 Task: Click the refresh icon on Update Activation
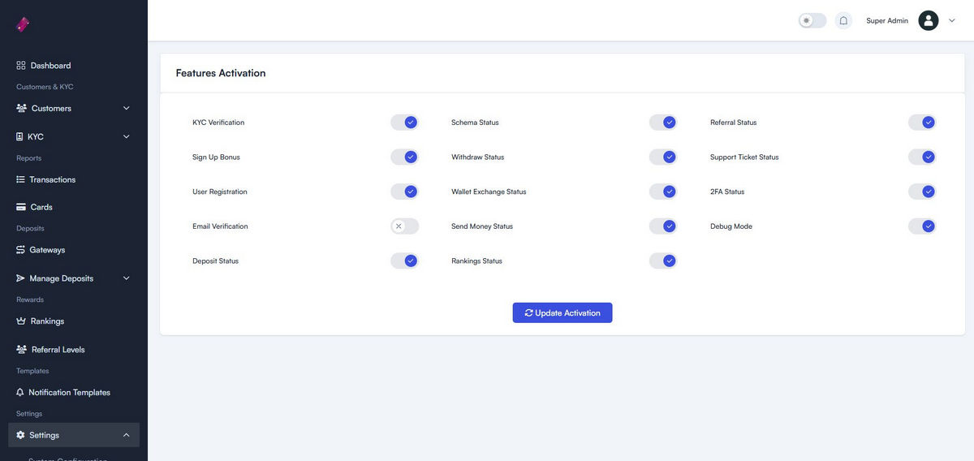529,312
